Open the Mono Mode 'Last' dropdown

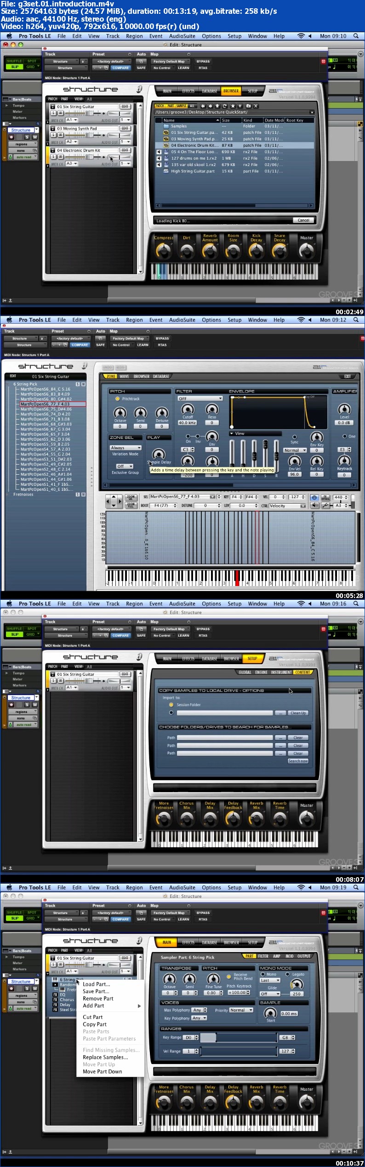[x=270, y=980]
